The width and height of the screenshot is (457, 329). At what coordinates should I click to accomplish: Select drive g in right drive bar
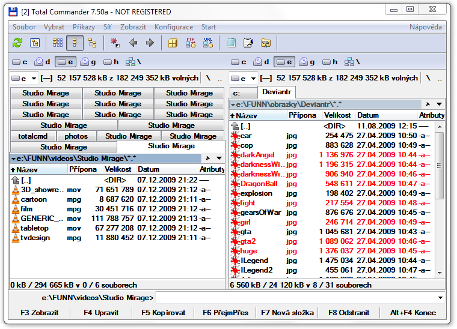[x=307, y=62]
